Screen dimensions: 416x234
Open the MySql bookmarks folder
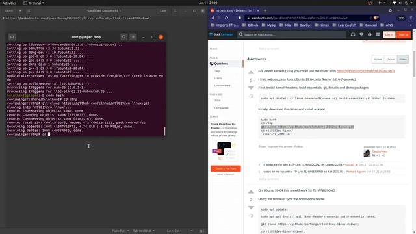[x=268, y=25]
